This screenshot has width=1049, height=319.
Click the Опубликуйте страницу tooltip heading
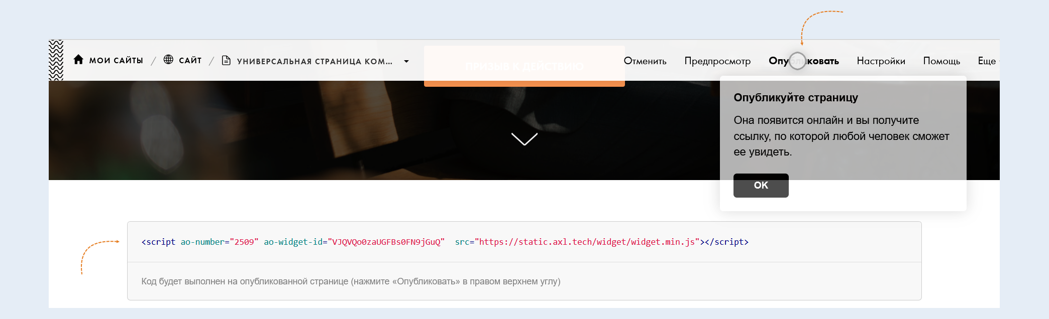click(796, 97)
